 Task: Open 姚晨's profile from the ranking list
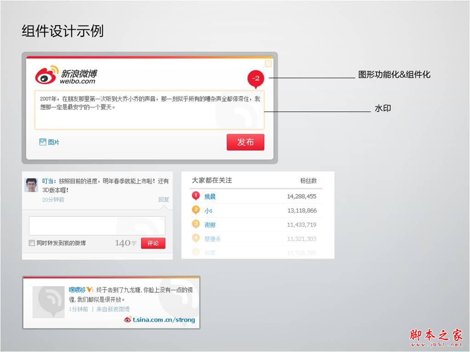tap(210, 196)
